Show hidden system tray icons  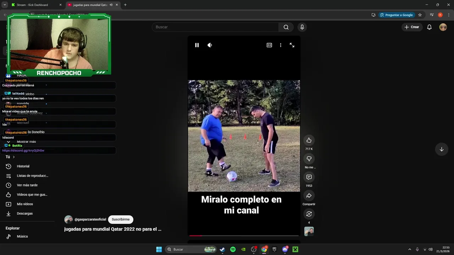coord(410,249)
